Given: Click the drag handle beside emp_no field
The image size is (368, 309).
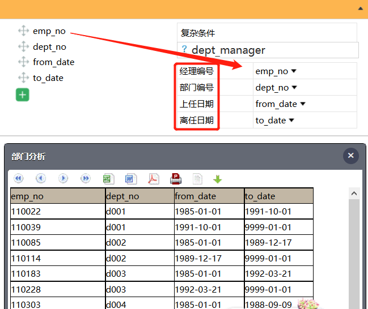Looking at the screenshot, I should click(23, 31).
